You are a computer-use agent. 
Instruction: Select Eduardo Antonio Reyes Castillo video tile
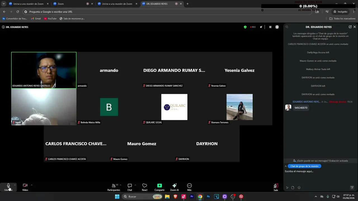[x=44, y=70]
